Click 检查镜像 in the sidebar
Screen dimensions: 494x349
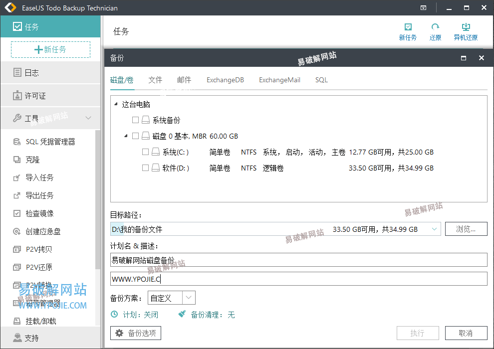click(39, 213)
